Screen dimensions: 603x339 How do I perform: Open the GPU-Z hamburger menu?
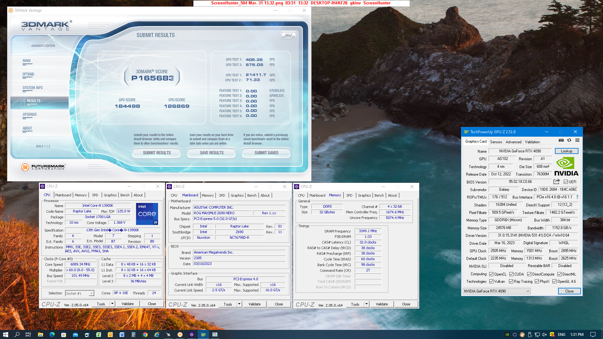(577, 140)
